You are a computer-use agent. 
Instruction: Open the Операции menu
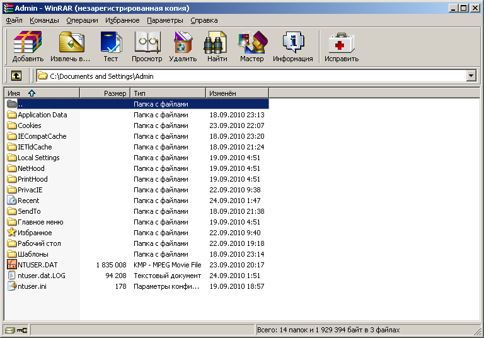tap(82, 20)
